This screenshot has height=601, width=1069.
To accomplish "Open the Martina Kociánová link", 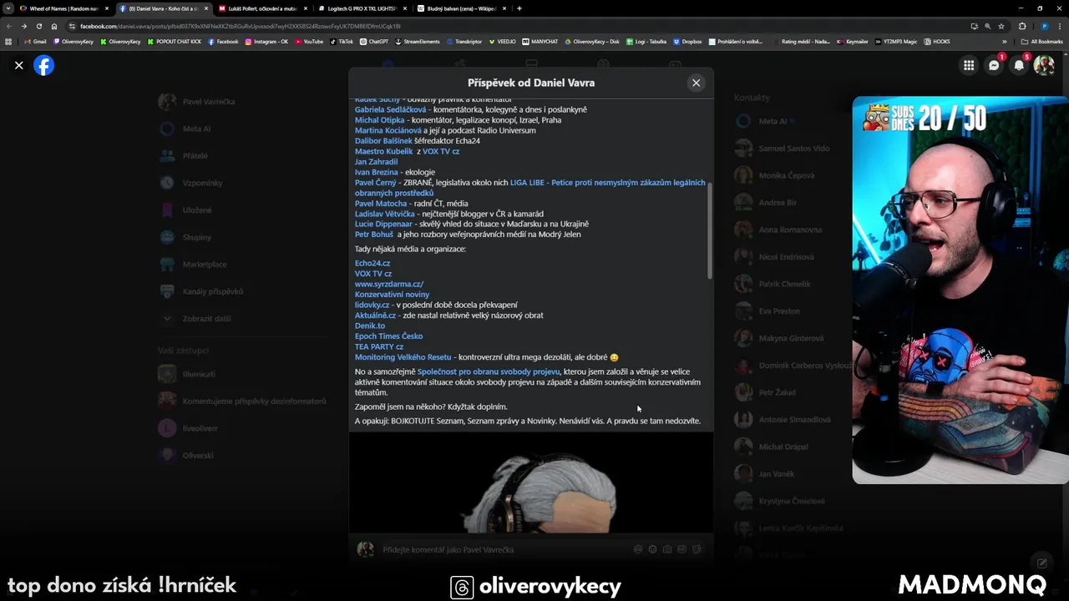I will [x=388, y=130].
